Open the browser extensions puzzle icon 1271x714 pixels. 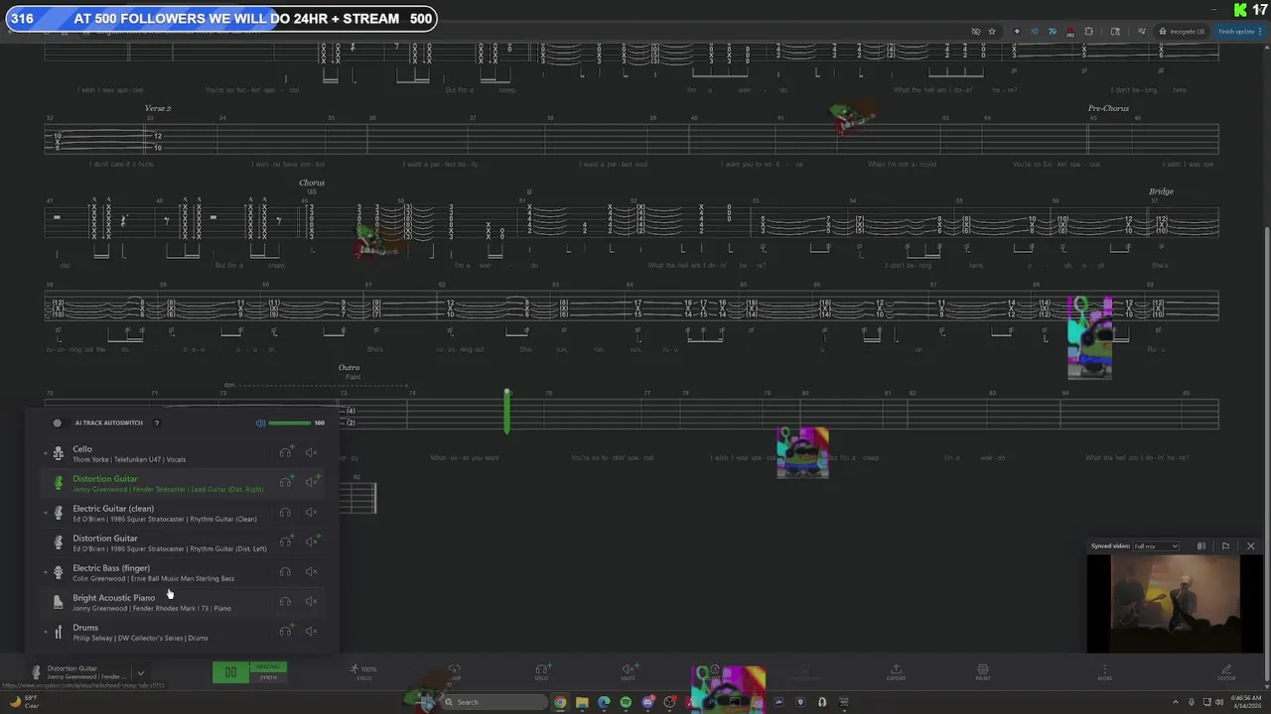(1088, 32)
